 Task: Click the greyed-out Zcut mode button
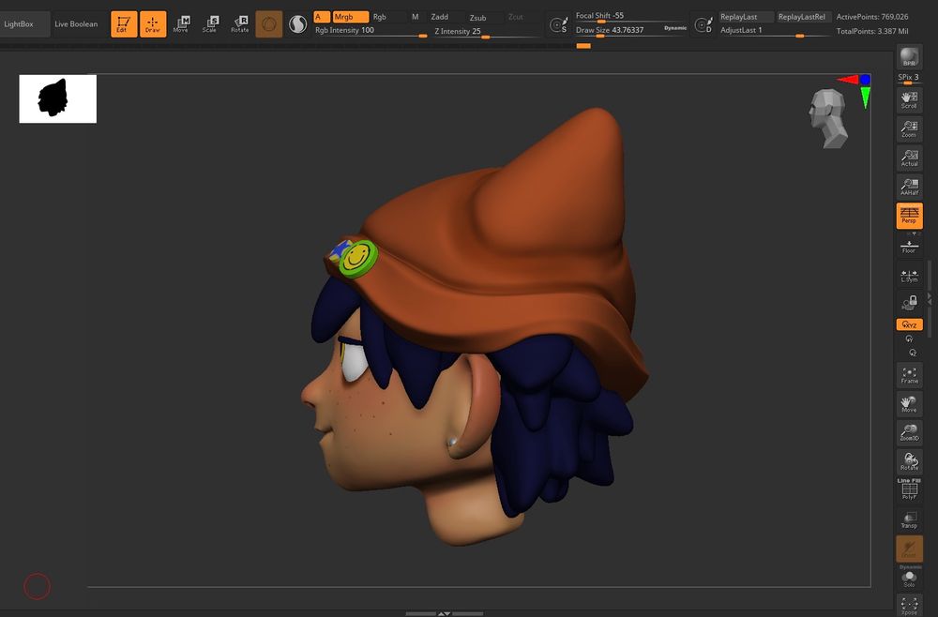[516, 17]
